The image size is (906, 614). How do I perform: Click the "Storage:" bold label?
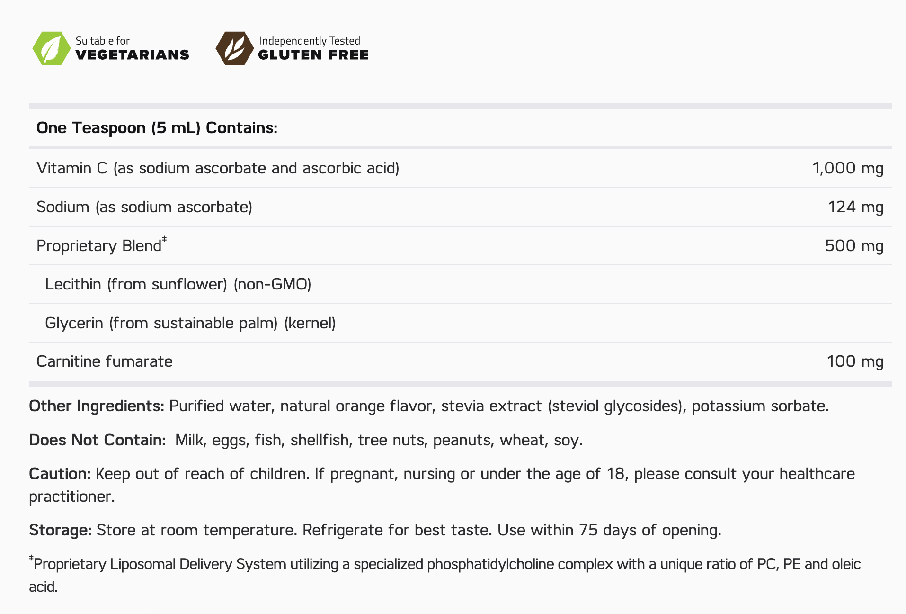click(x=60, y=530)
